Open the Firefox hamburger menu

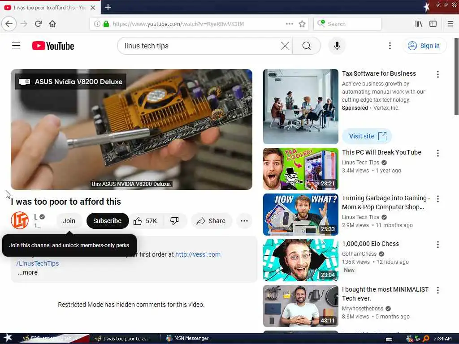tap(450, 24)
